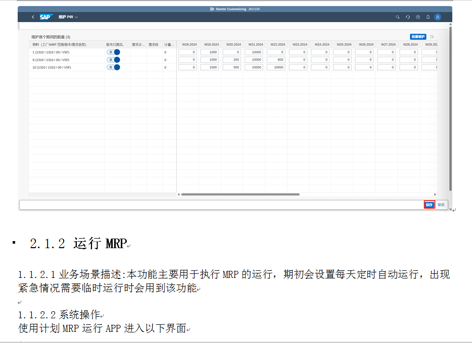The height and width of the screenshot is (343, 472).
Task: Click the user profile avatar
Action: tap(438, 17)
